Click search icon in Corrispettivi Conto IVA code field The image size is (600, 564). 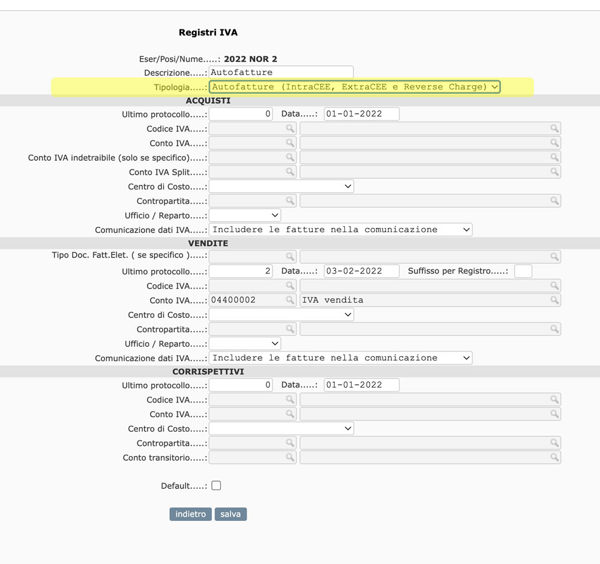(290, 414)
